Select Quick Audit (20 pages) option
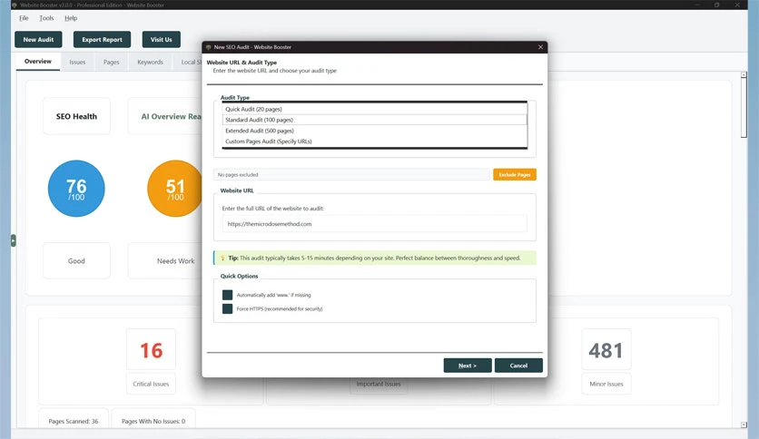This screenshot has width=759, height=439. point(374,109)
